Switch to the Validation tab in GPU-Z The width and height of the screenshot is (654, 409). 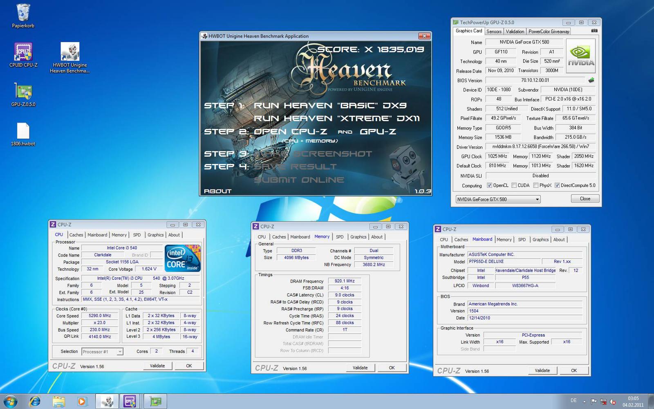click(x=515, y=31)
